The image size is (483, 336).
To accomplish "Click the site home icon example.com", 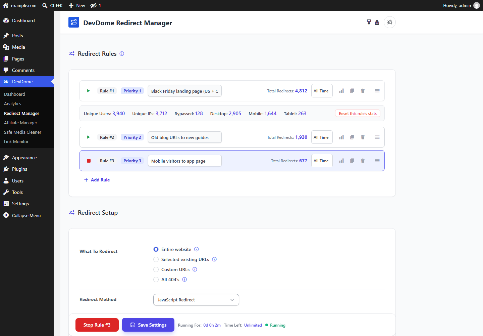I will [x=6, y=5].
